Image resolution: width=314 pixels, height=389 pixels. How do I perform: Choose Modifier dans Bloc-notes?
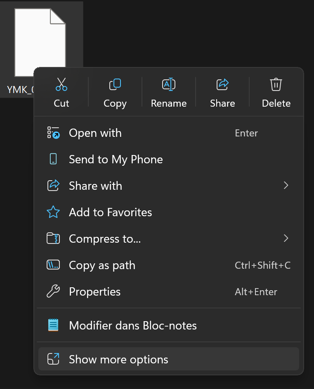point(133,325)
